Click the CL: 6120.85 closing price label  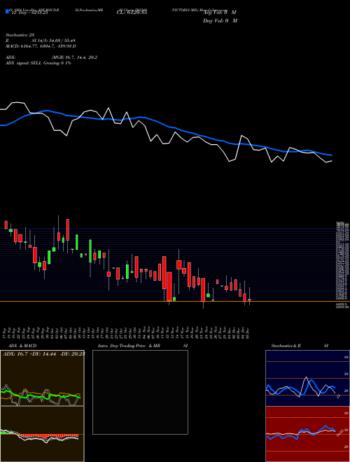[x=132, y=13]
